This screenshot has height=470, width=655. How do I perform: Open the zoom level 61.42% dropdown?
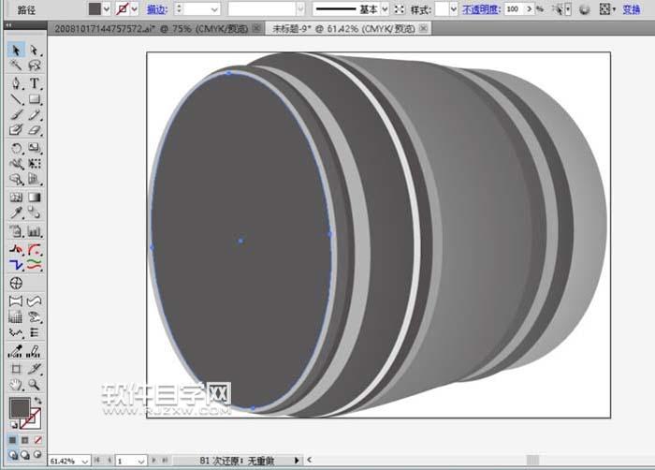[x=85, y=461]
